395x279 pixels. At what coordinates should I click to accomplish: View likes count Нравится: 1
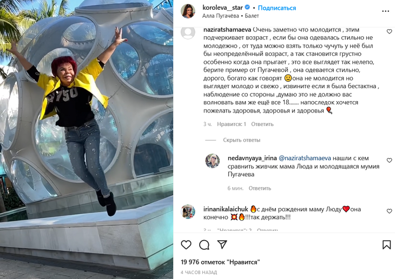(232, 124)
